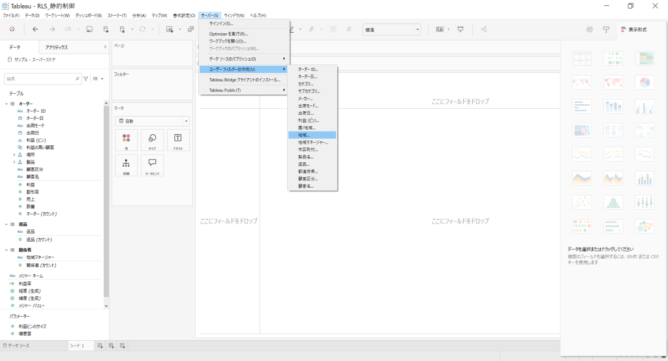Open the marks type 自動 dropdown

pos(152,121)
